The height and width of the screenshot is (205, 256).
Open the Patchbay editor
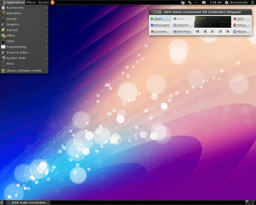183,31
